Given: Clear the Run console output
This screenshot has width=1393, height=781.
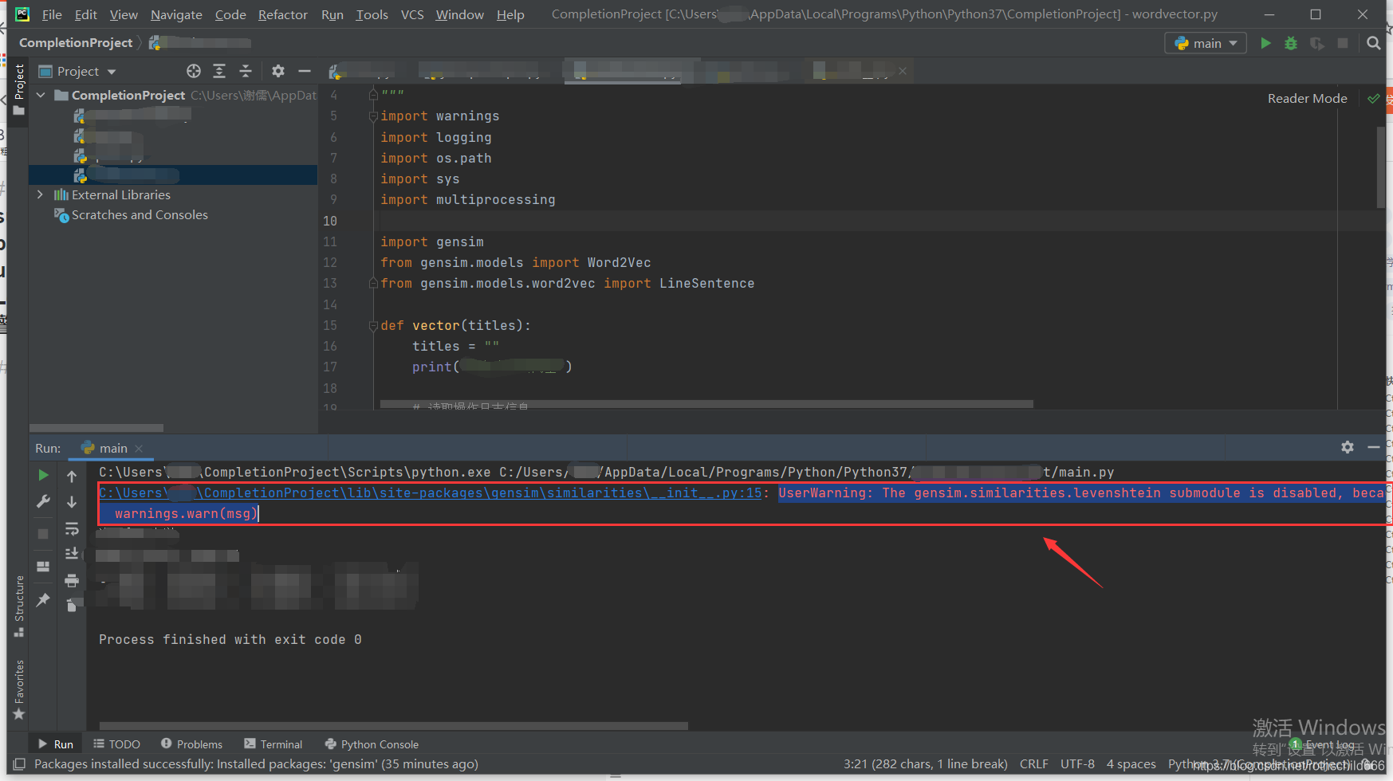Looking at the screenshot, I should coord(72,605).
